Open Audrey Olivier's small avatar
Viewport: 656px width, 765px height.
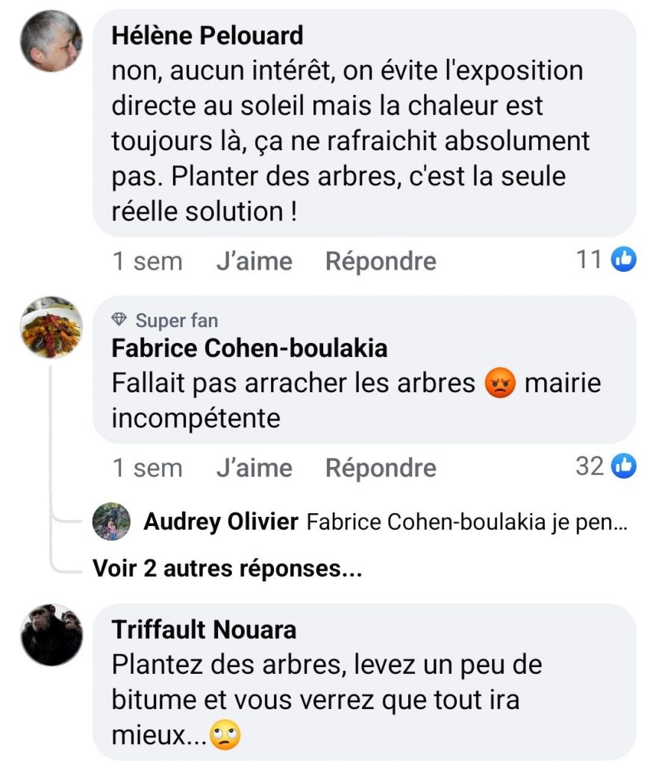click(111, 521)
